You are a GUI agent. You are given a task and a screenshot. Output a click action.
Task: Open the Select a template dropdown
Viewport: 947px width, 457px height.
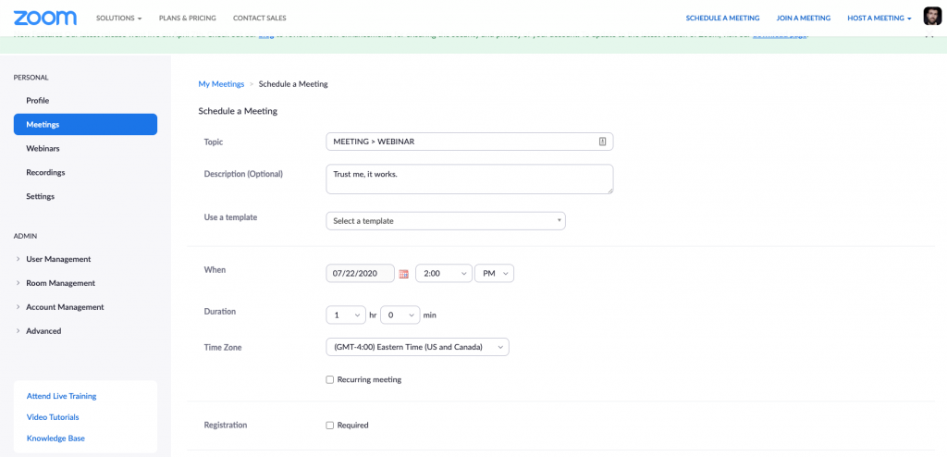point(446,221)
